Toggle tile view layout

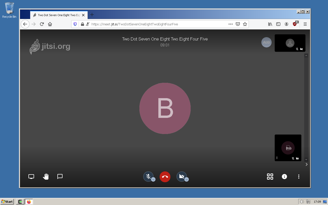[x=270, y=177]
